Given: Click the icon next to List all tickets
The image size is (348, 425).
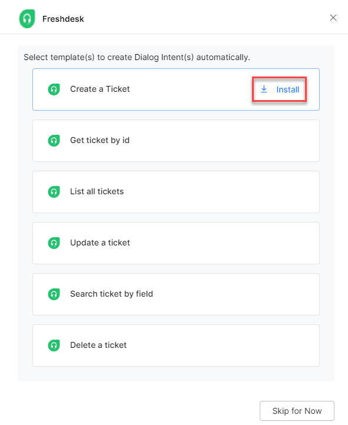Looking at the screenshot, I should [54, 192].
